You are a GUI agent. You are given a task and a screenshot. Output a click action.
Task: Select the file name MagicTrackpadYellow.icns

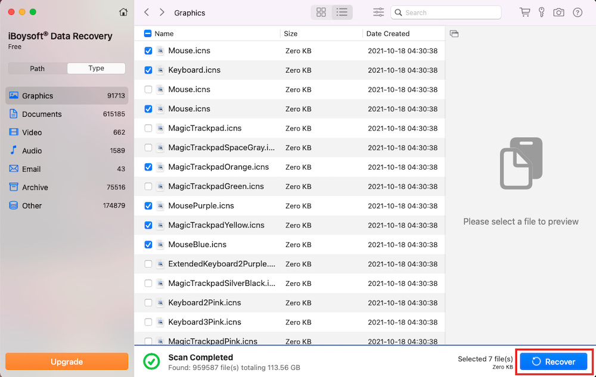(216, 225)
